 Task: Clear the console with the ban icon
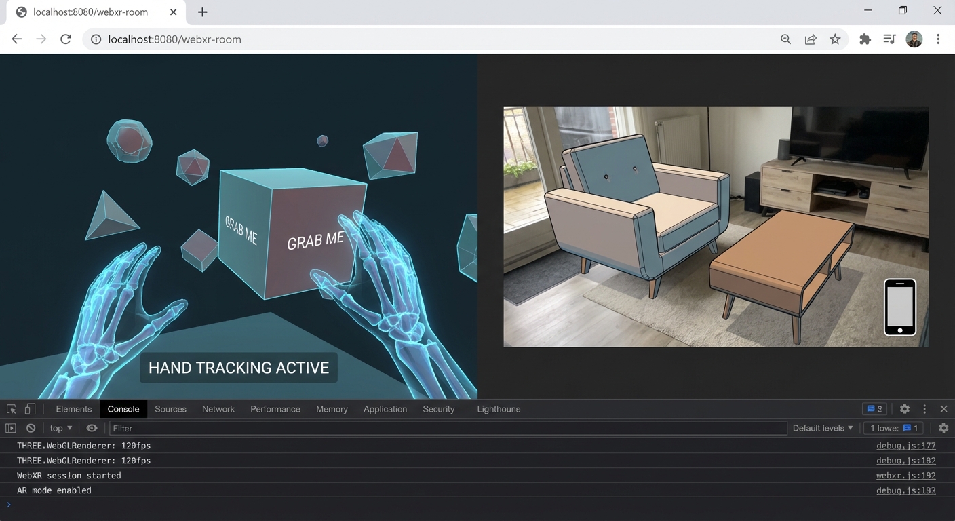click(31, 428)
